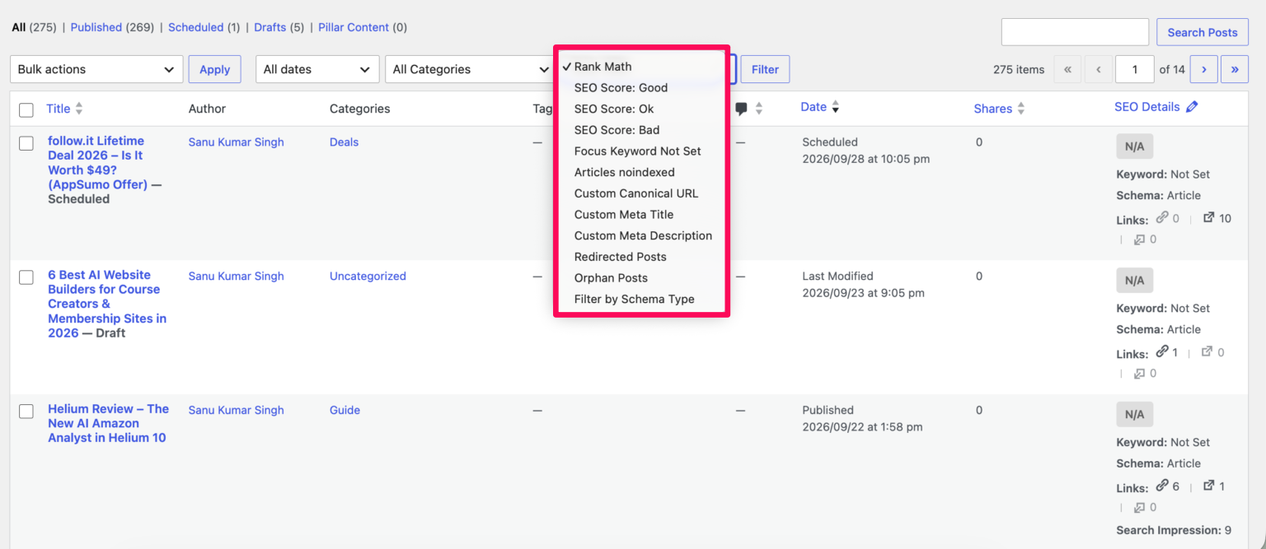1266x549 pixels.
Task: Select the checked Rank Math option
Action: (x=641, y=67)
